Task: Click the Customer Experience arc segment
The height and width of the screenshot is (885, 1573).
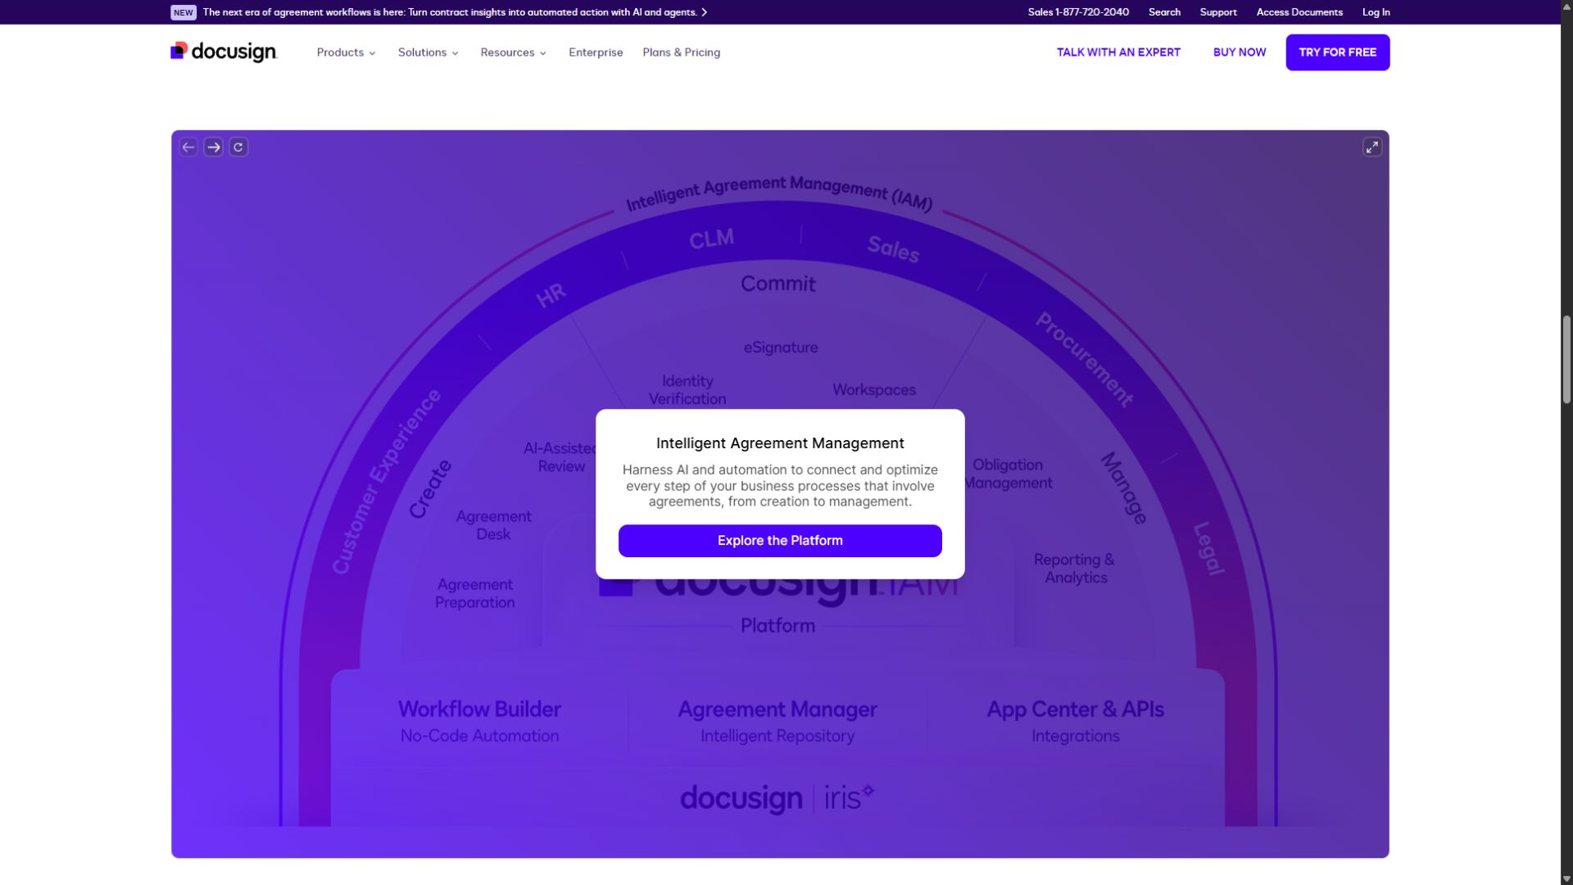Action: (387, 482)
